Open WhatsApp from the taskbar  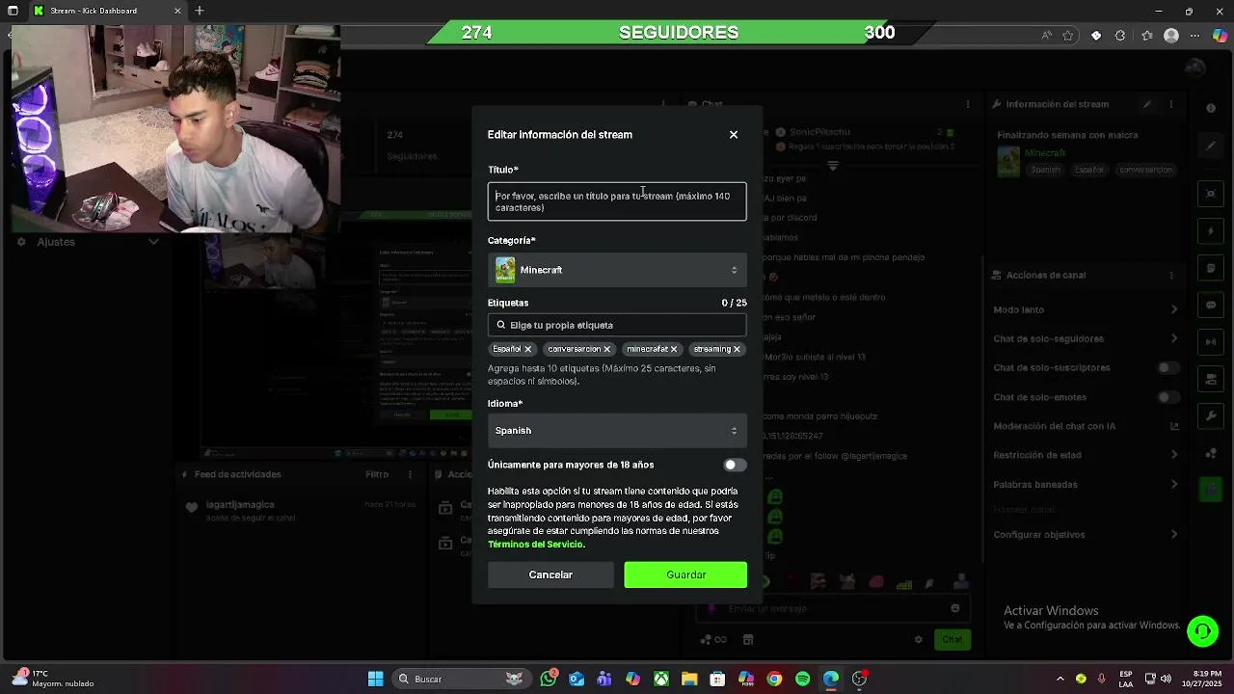pos(549,680)
